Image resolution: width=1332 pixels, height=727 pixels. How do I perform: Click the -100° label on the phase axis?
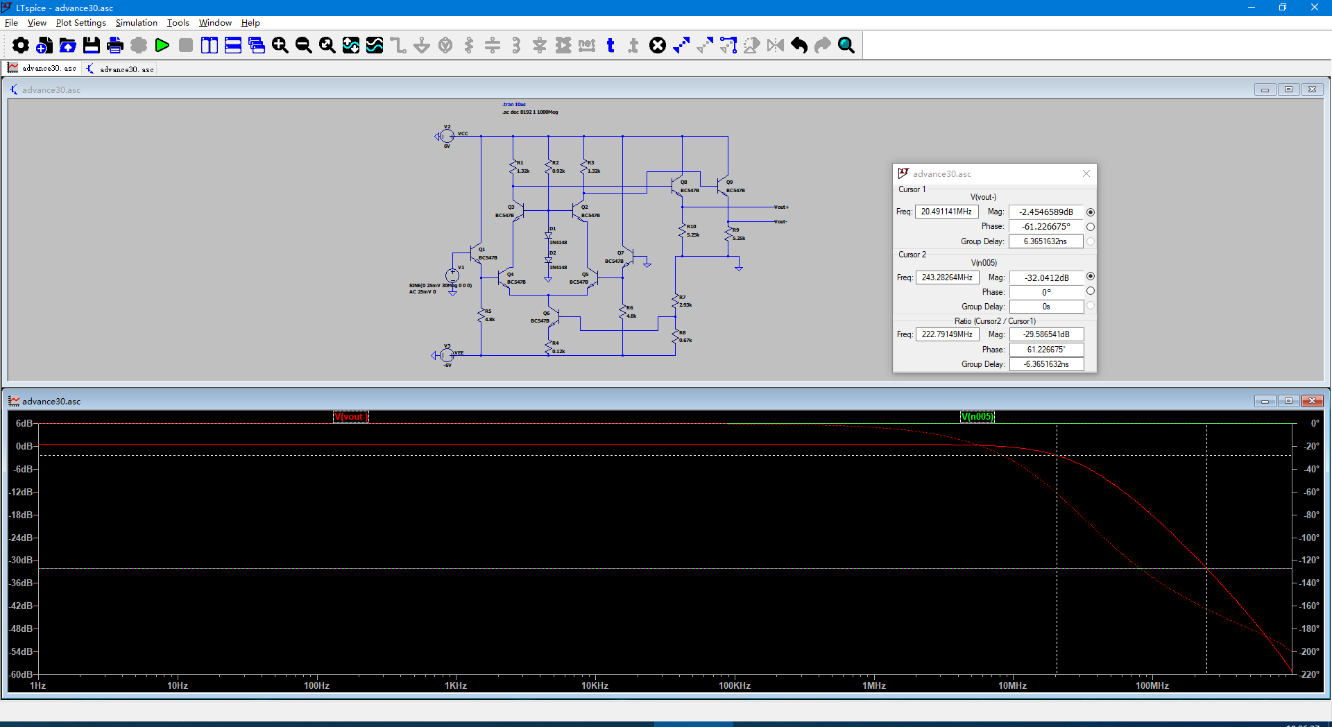(1310, 538)
